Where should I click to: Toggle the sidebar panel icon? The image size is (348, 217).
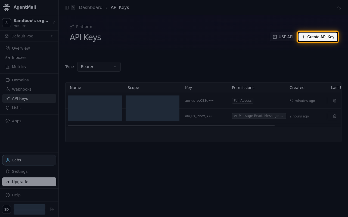67,8
